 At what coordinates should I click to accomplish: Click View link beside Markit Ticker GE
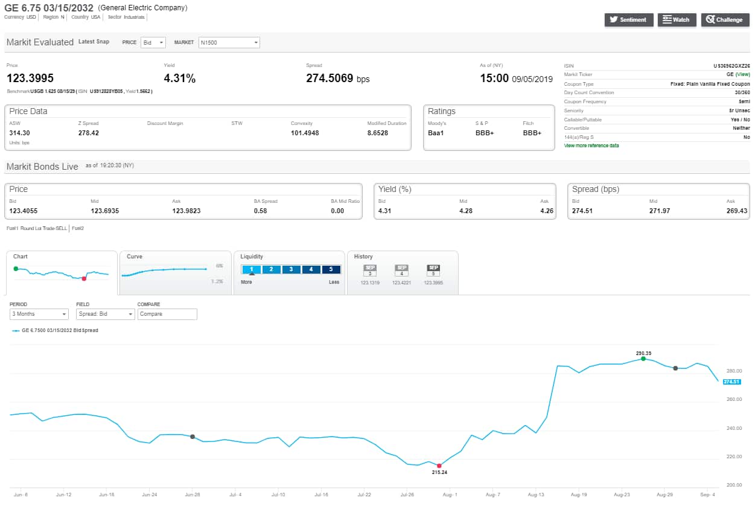pos(742,74)
